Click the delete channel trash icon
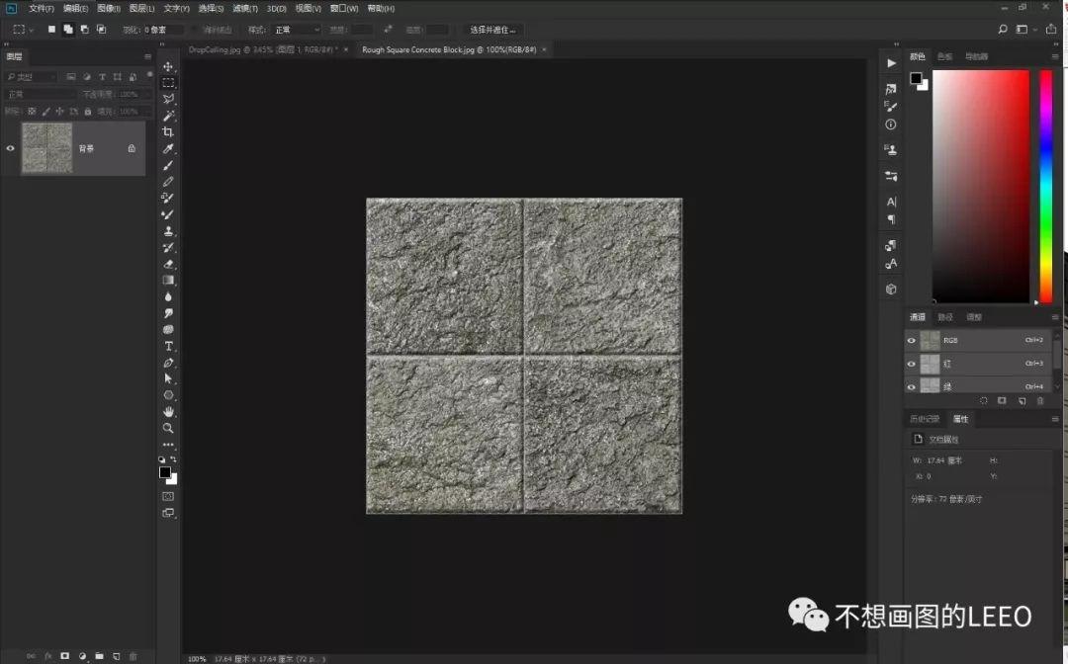Viewport: 1068px width, 664px height. point(1040,401)
